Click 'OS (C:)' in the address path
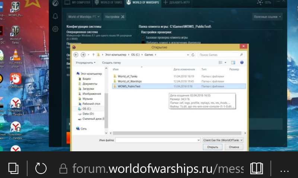This screenshot has width=298, height=178. pyautogui.click(x=135, y=55)
